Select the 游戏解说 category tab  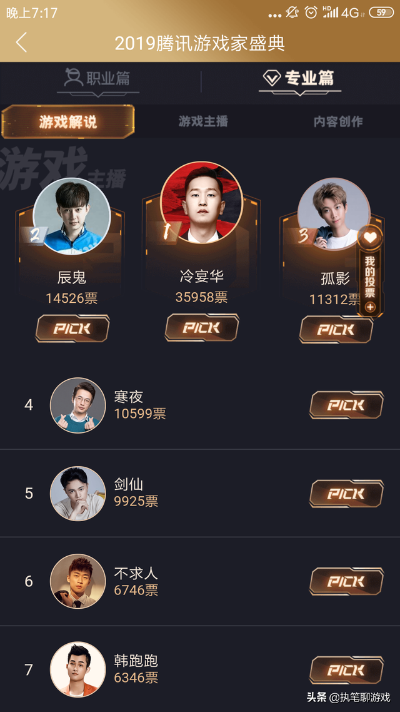point(68,122)
